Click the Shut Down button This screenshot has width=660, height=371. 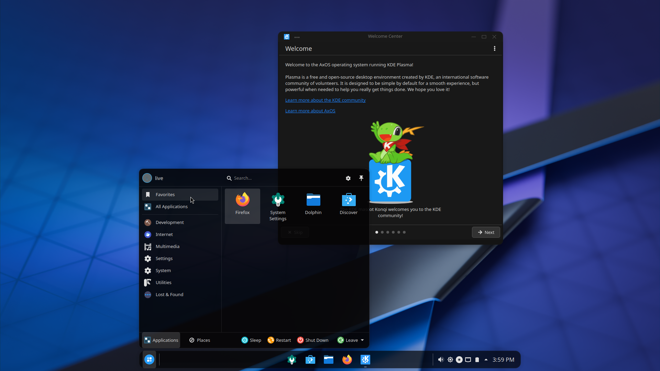313,340
